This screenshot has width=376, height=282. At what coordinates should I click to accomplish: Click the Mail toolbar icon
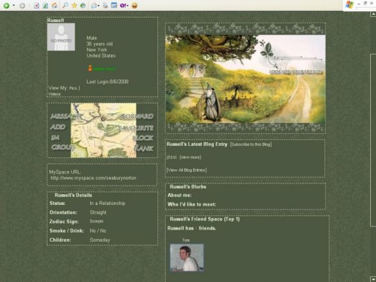94,6
